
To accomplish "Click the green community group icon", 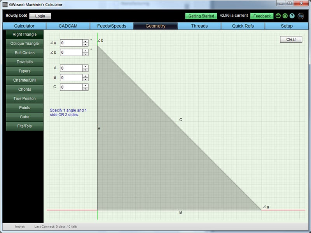I will pos(278,16).
